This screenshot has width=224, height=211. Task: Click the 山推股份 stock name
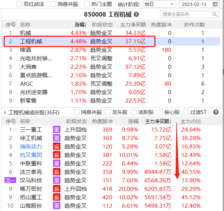[31, 206]
